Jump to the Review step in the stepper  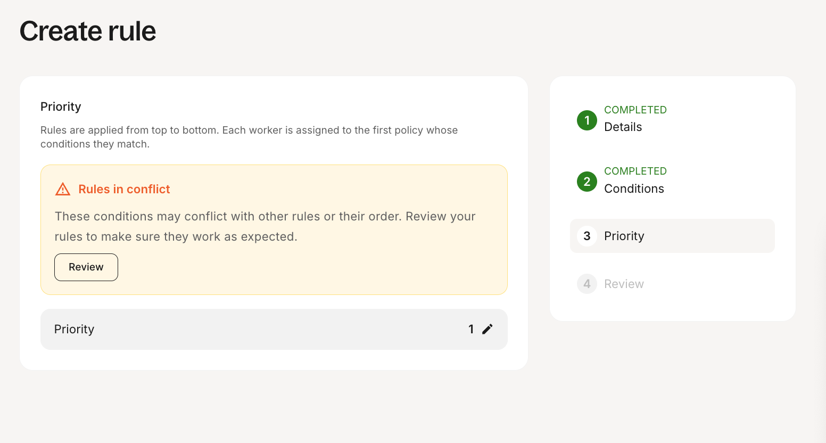[x=624, y=284]
